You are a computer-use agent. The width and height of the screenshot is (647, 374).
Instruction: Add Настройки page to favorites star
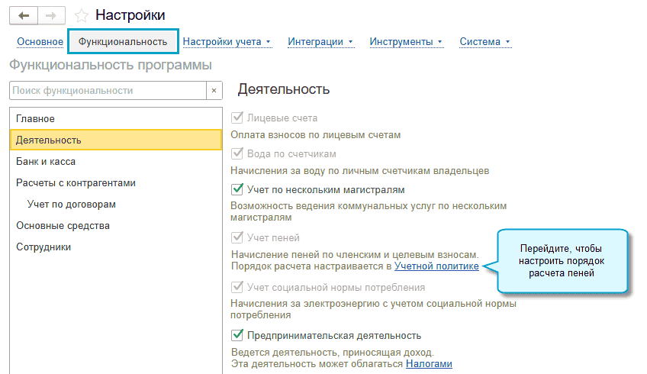pos(82,15)
